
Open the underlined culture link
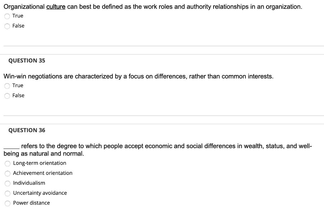(x=56, y=6)
